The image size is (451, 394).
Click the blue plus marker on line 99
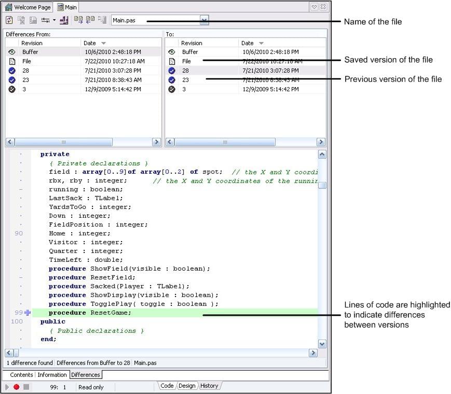click(28, 313)
